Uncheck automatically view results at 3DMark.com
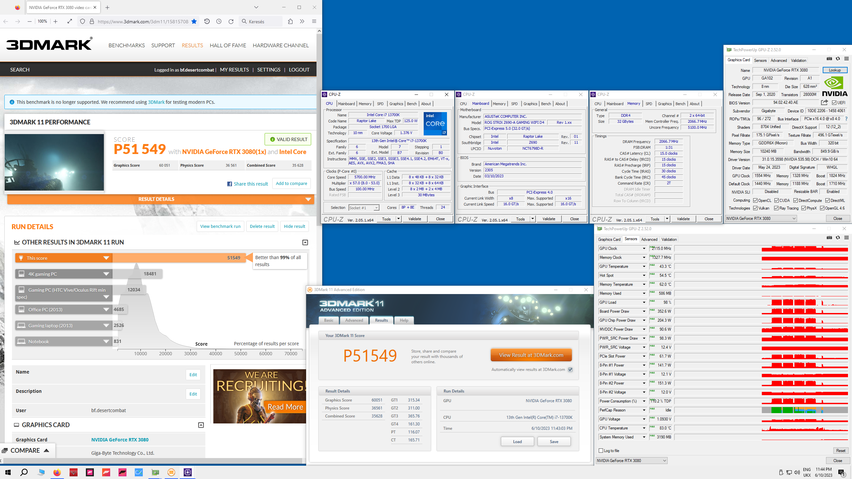 coord(570,370)
